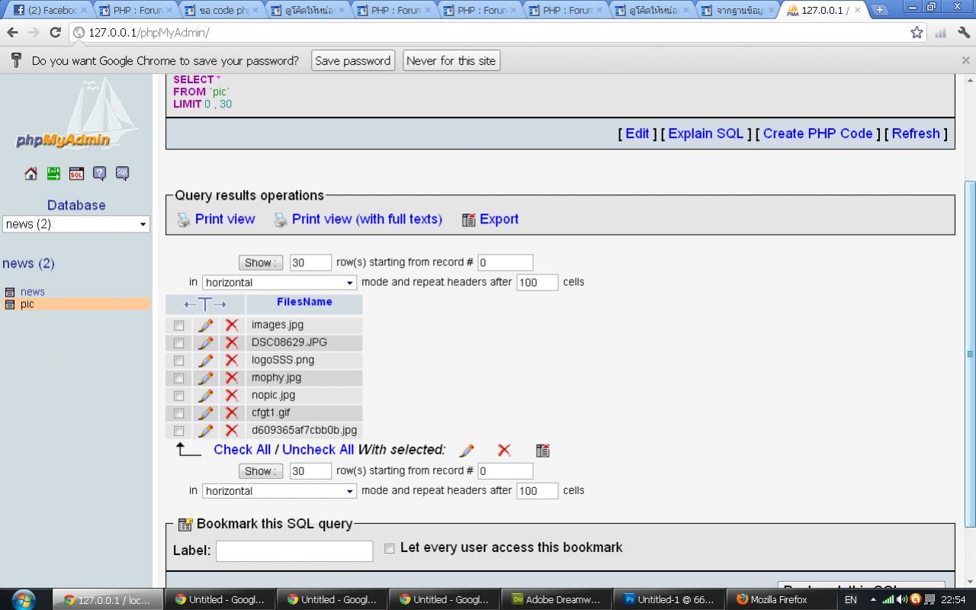Tick the checkbox for nopic.jpg

pyautogui.click(x=178, y=396)
